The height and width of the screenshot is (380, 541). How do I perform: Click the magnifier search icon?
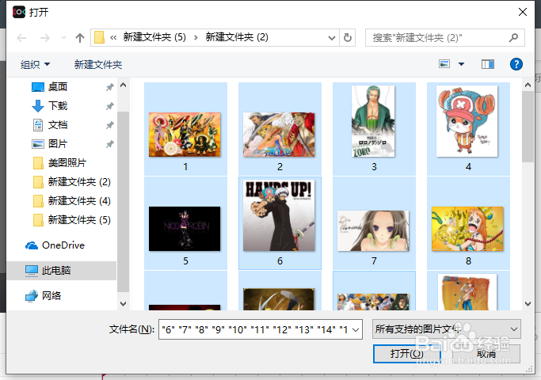(513, 37)
